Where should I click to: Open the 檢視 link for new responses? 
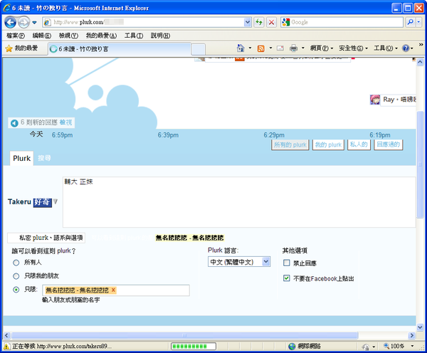tap(65, 122)
